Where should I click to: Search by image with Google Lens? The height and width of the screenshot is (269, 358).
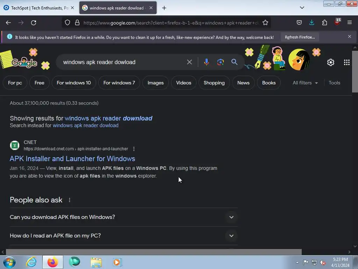[x=220, y=62]
